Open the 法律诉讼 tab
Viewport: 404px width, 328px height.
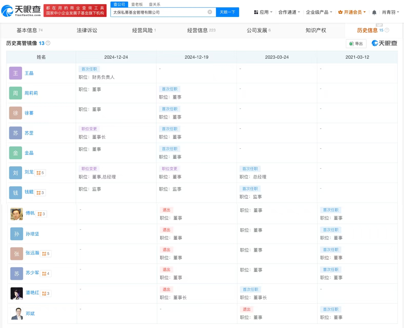(x=87, y=30)
